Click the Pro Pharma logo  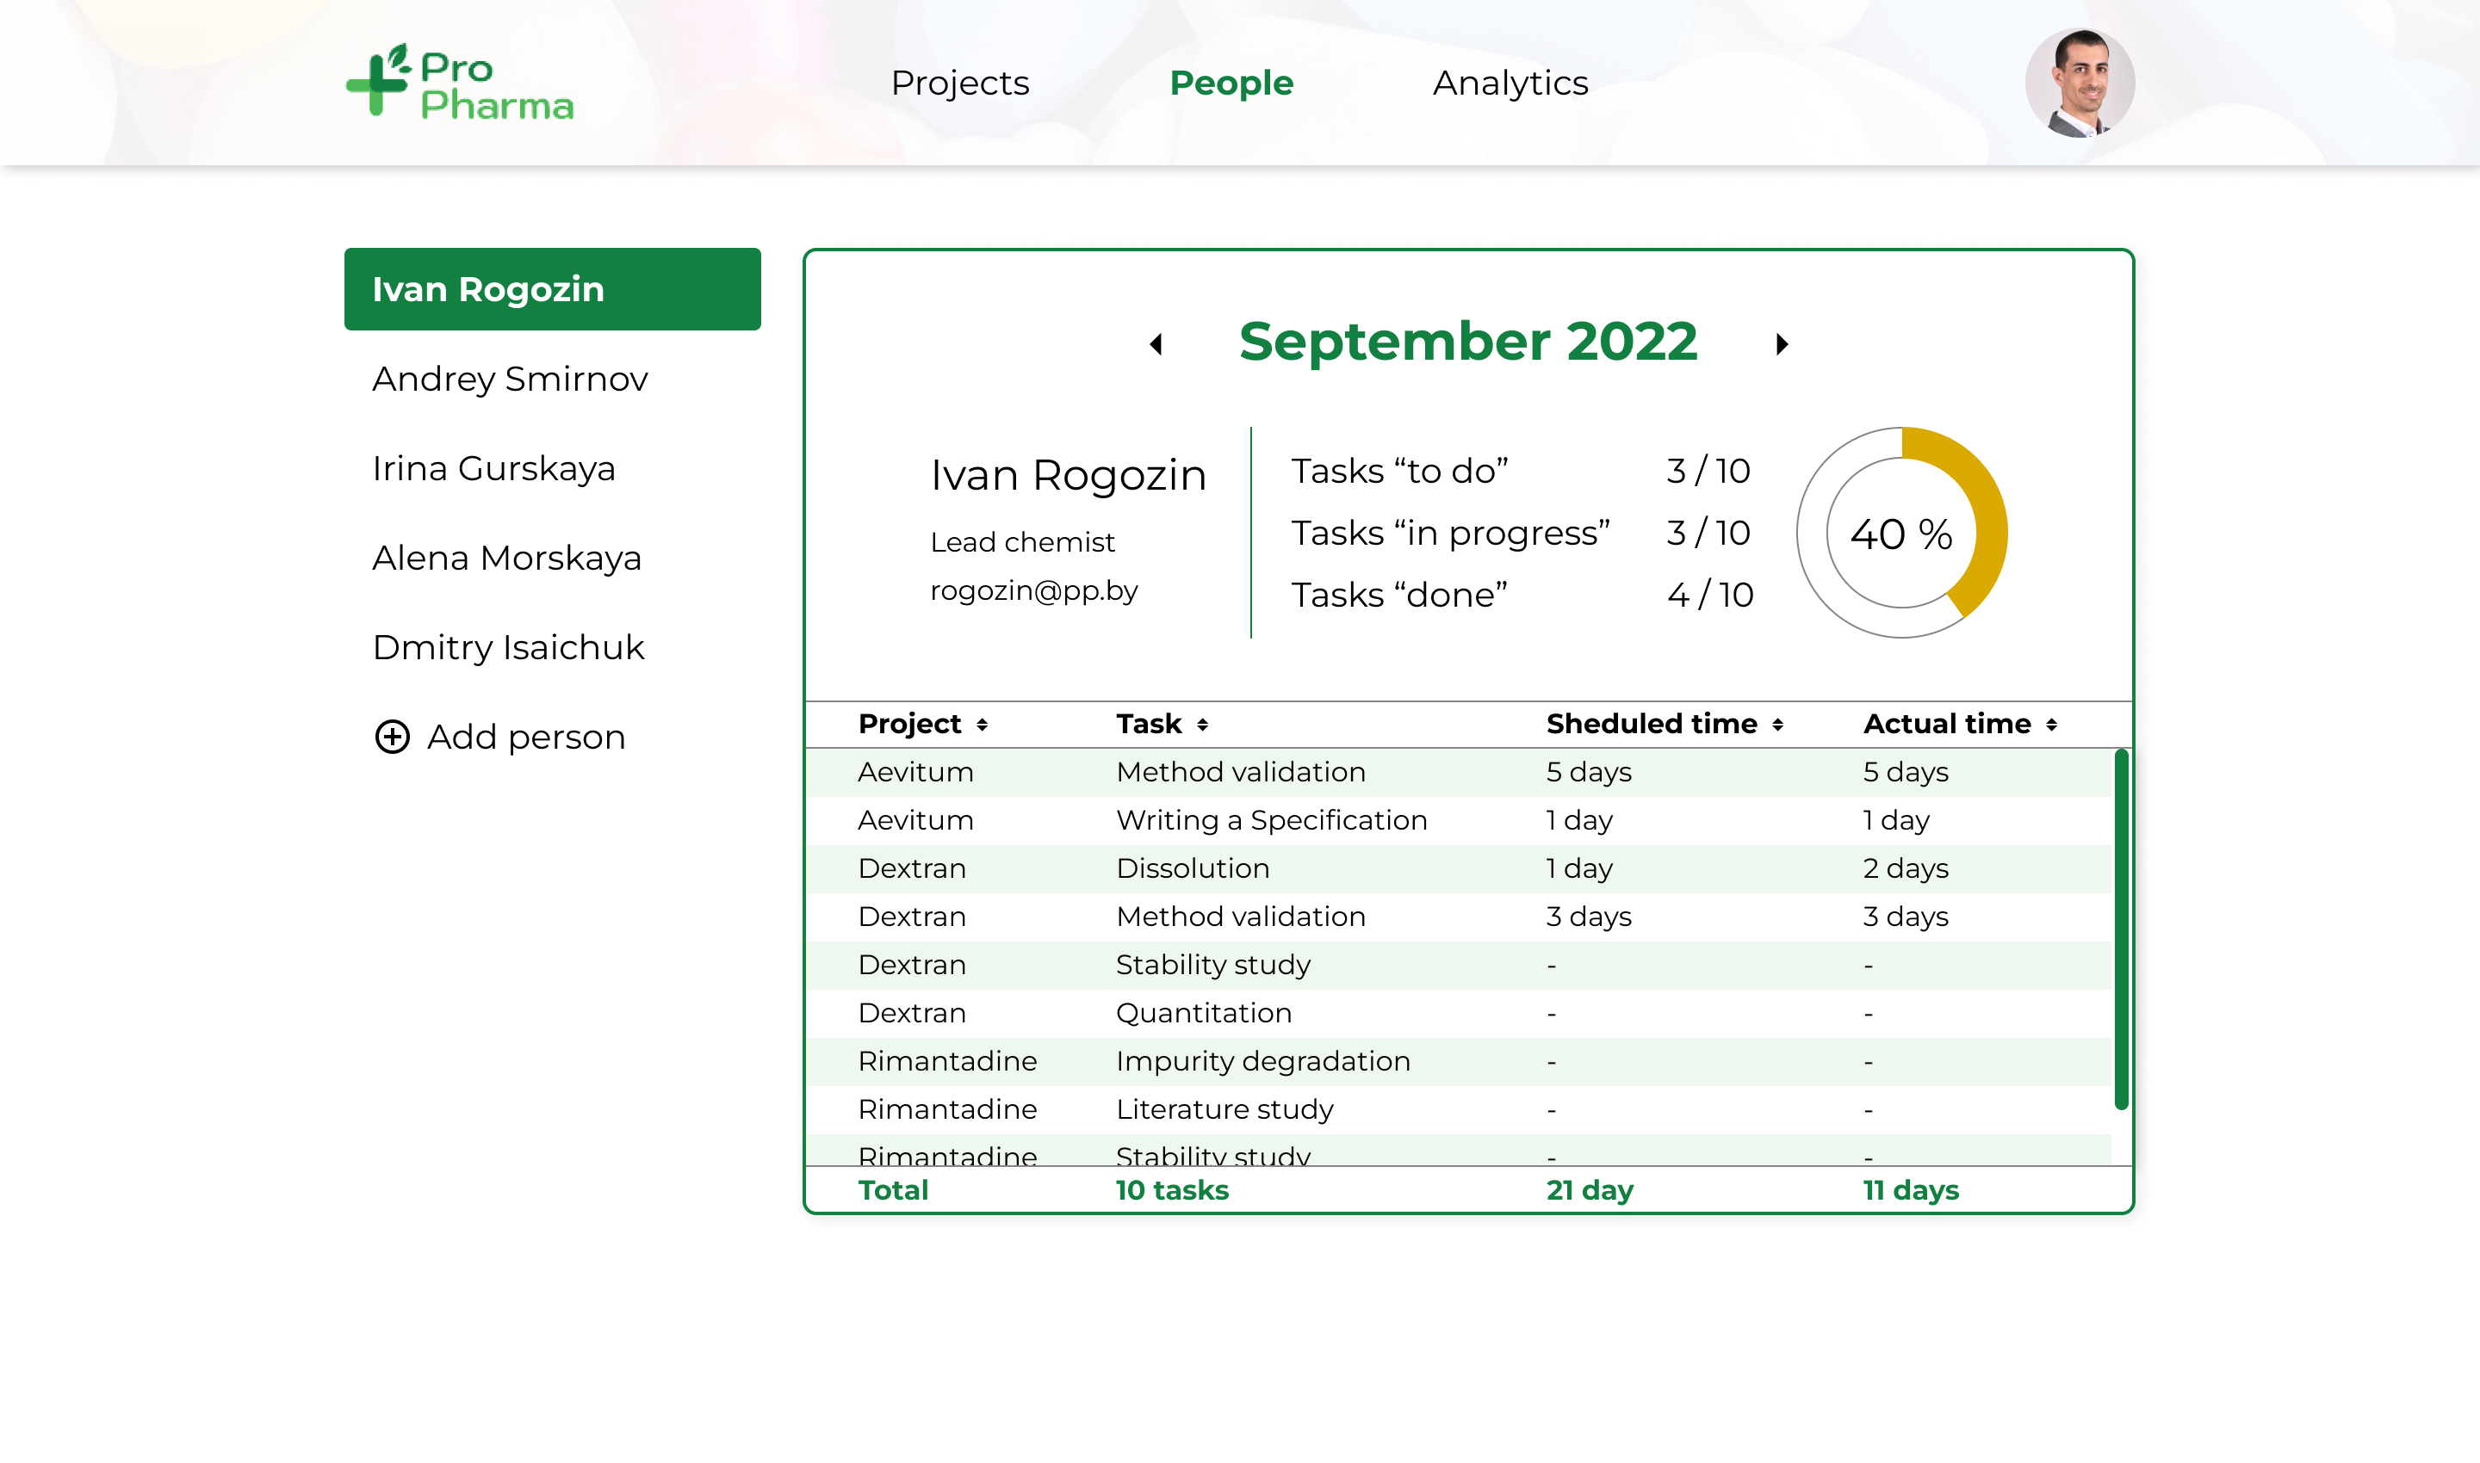(460, 82)
